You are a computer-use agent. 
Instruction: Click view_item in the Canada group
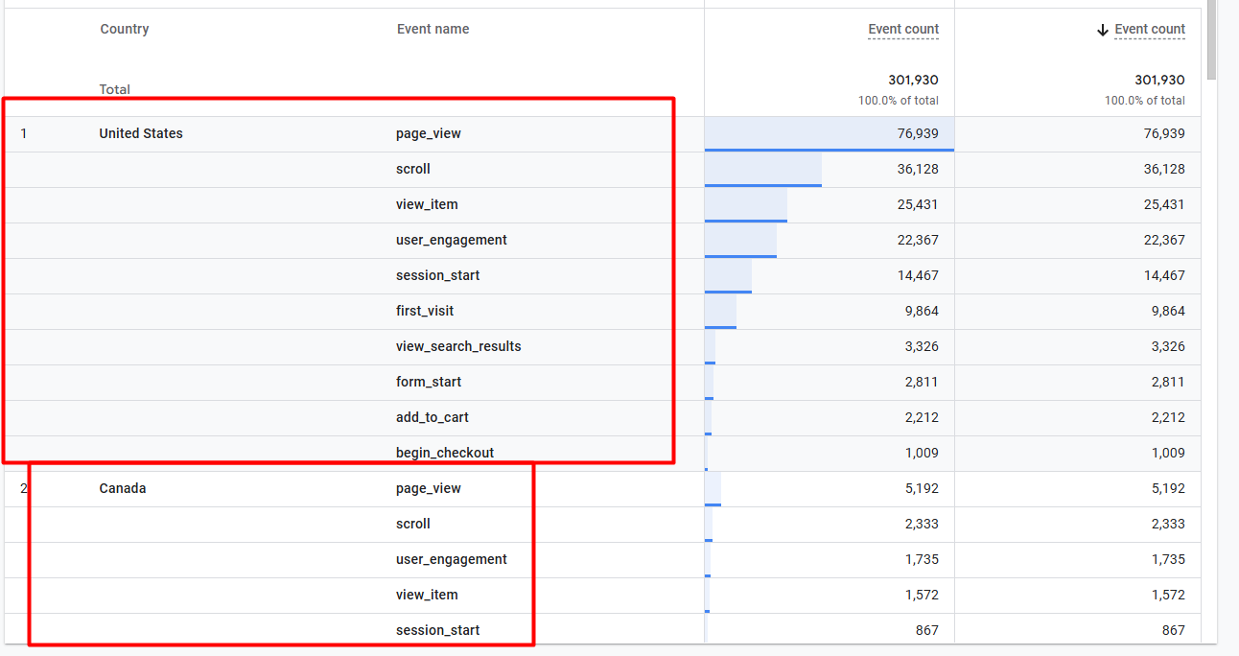pos(427,595)
